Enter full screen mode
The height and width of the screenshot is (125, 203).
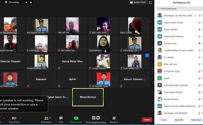[150, 2]
